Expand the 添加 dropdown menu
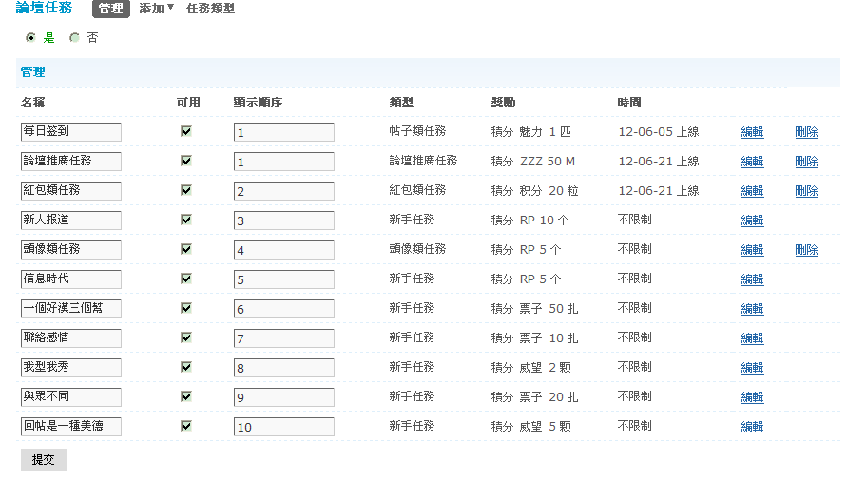Screen dimensions: 847x481 coord(156,9)
